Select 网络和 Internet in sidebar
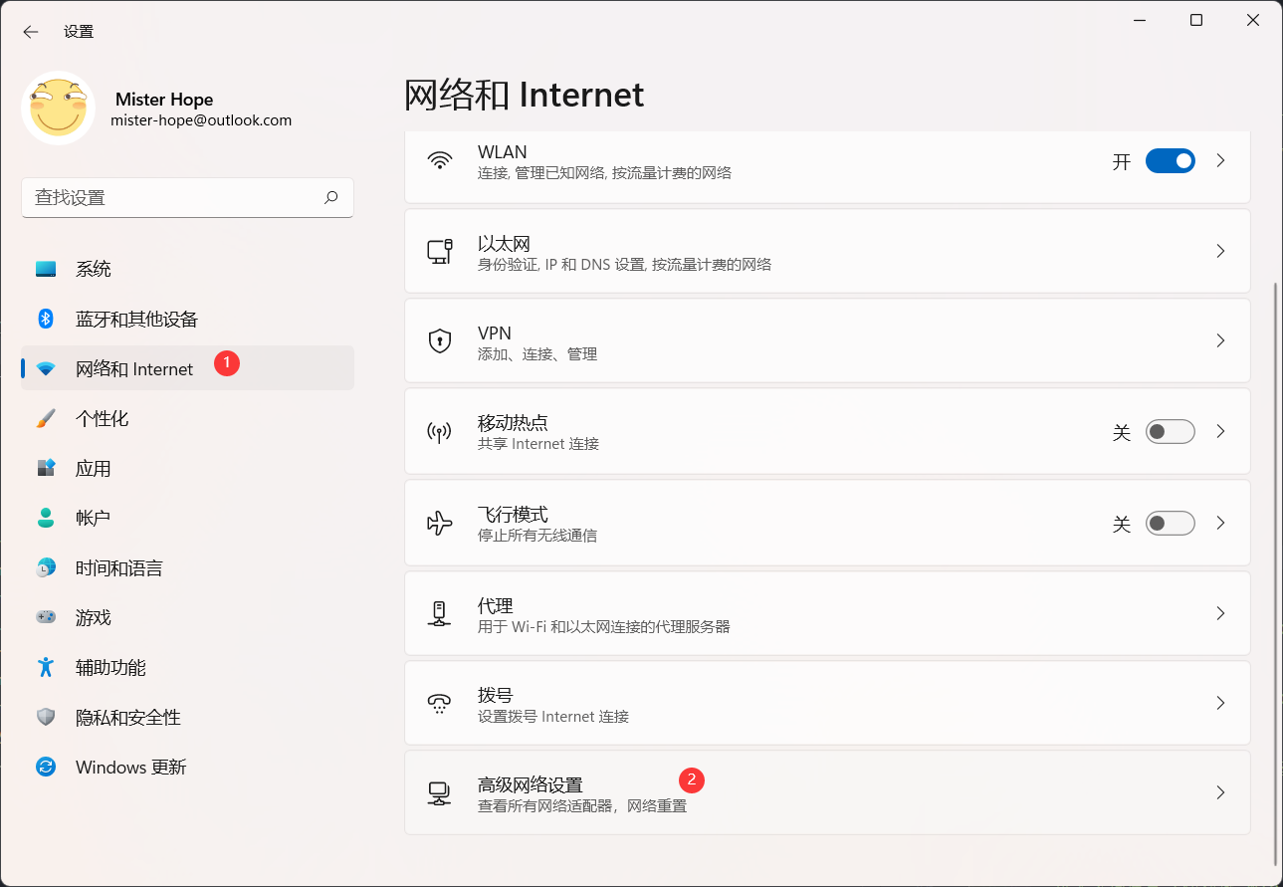This screenshot has width=1283, height=887. point(187,368)
